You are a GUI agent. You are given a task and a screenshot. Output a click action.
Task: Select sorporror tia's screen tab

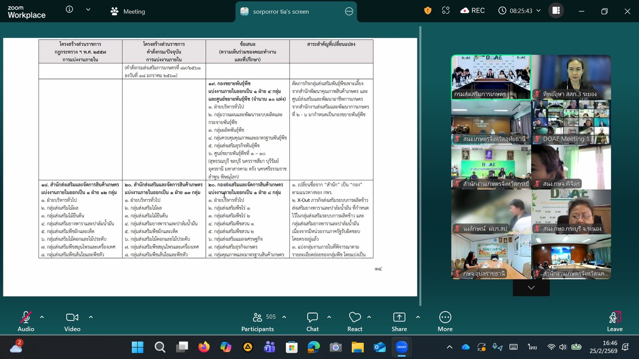pyautogui.click(x=281, y=12)
